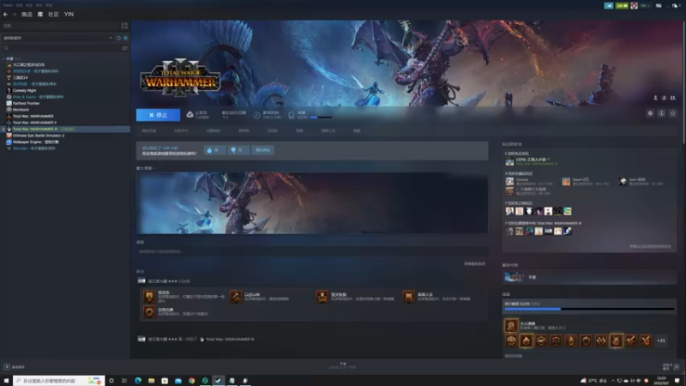Click the header achievements progress bar
The image size is (686, 386).
(x=321, y=118)
